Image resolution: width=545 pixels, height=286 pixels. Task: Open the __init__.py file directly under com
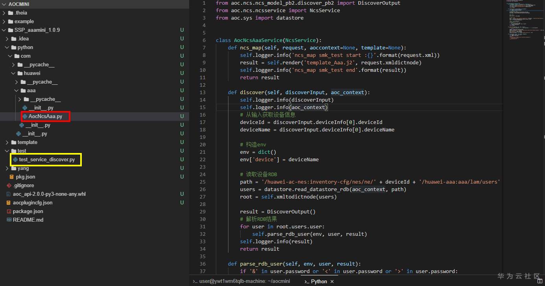35,134
